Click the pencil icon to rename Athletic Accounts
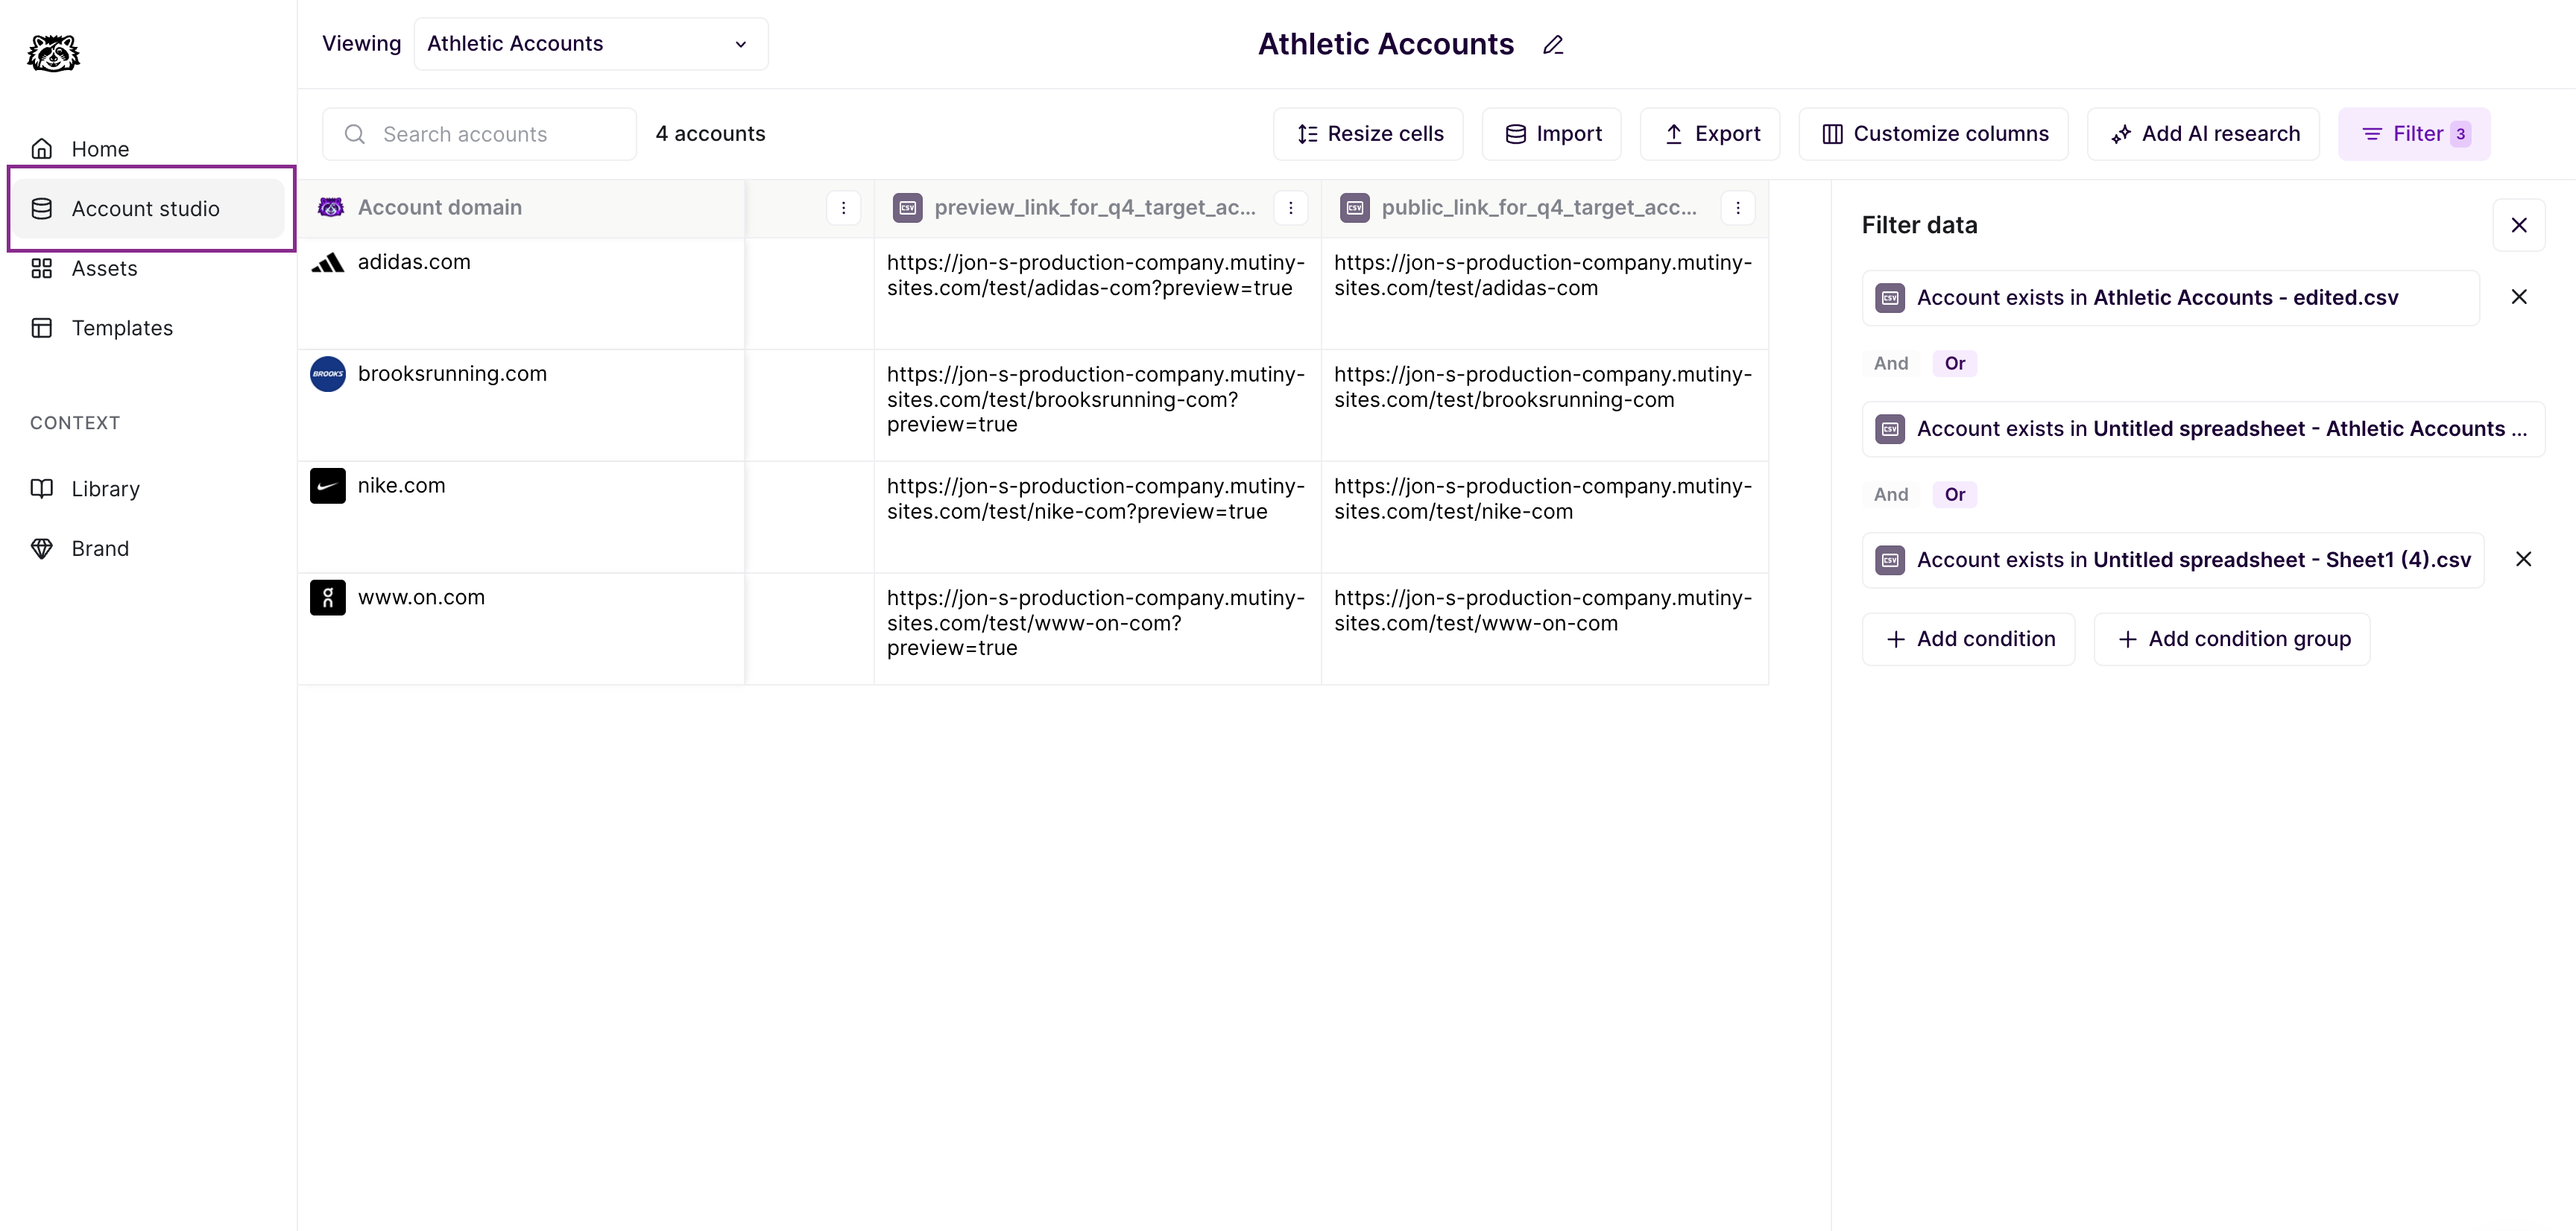 pos(1552,45)
